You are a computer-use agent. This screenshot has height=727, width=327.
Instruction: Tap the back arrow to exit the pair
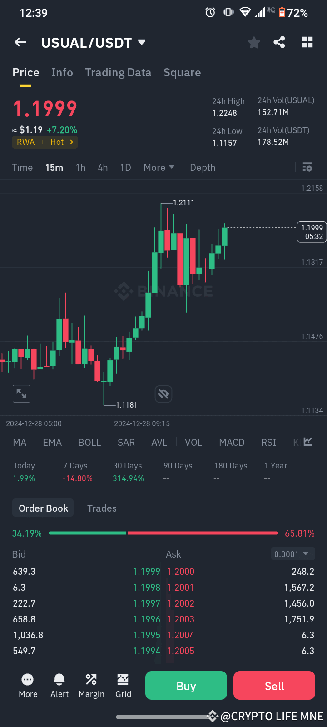pyautogui.click(x=20, y=42)
